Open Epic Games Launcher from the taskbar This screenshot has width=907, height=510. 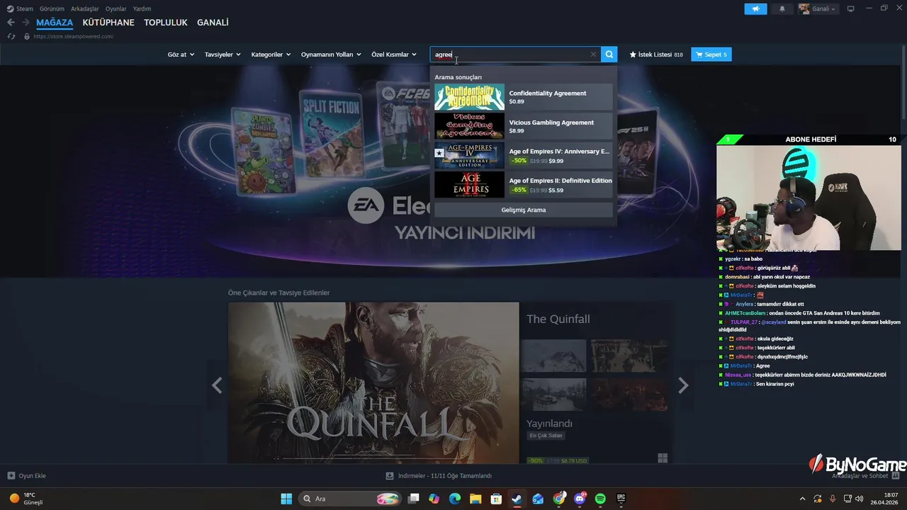click(x=621, y=499)
